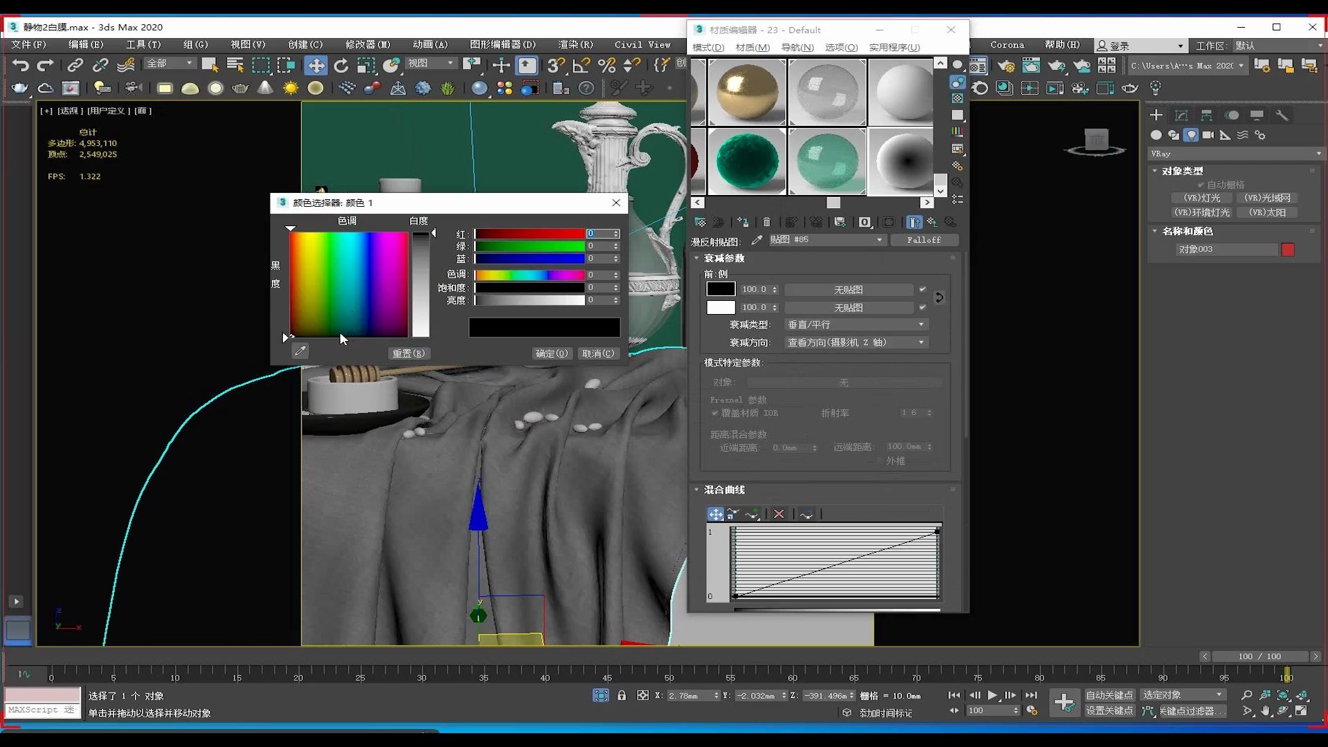This screenshot has height=747, width=1328.
Task: Click the 确定(O) button in color selector
Action: tap(551, 353)
